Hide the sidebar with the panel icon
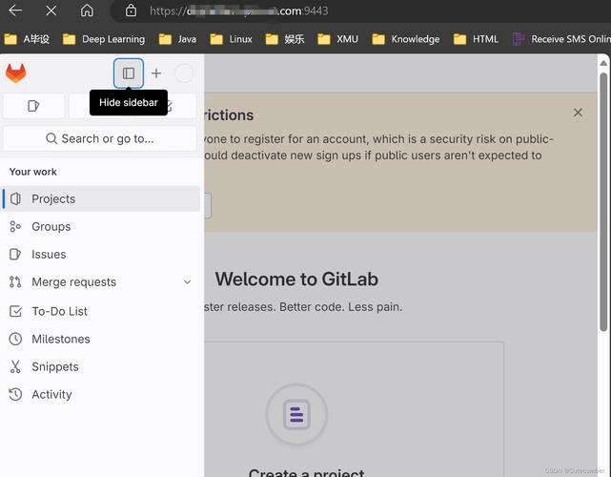Screen dimensions: 611x477 pos(129,73)
